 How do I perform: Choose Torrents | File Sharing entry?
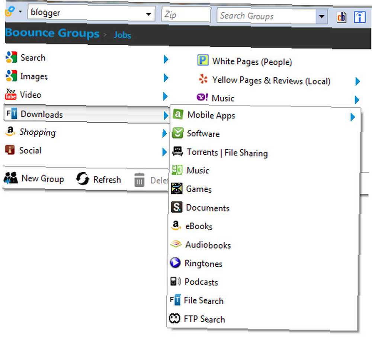(x=227, y=152)
